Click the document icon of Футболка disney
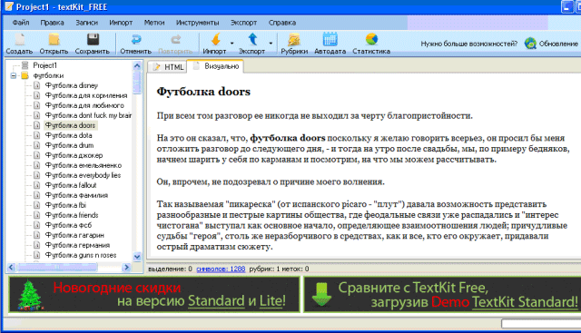 pos(36,85)
